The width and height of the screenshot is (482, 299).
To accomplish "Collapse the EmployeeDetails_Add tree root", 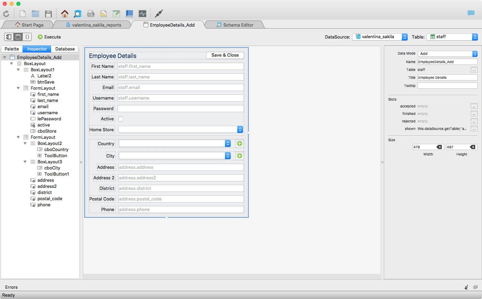I will tap(4, 58).
